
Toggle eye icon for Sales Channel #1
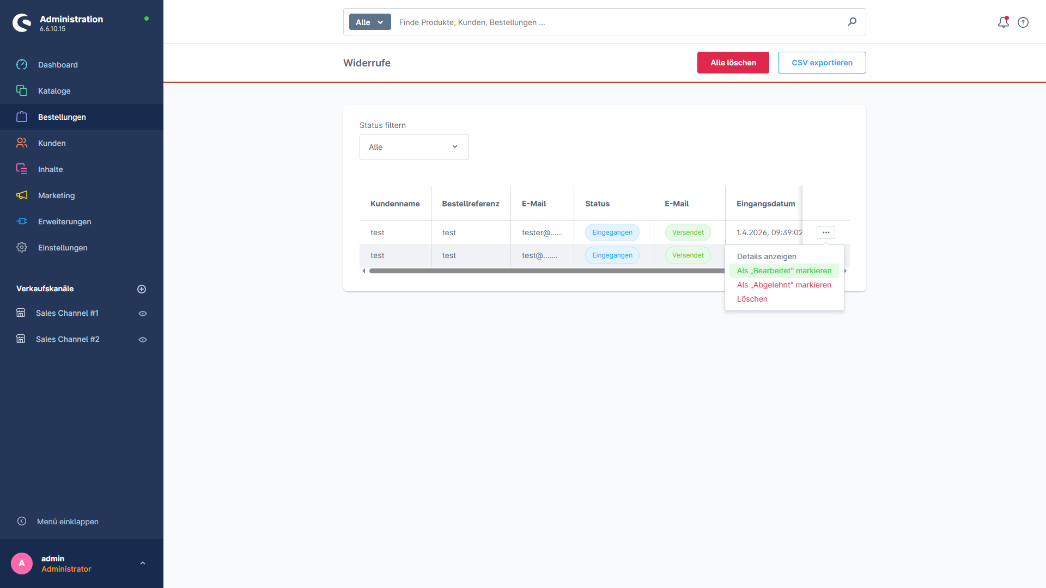point(143,314)
